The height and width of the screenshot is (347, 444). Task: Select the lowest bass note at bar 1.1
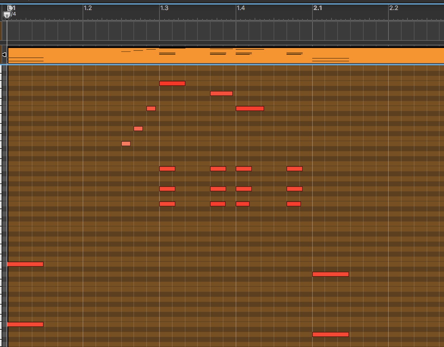tap(25, 324)
